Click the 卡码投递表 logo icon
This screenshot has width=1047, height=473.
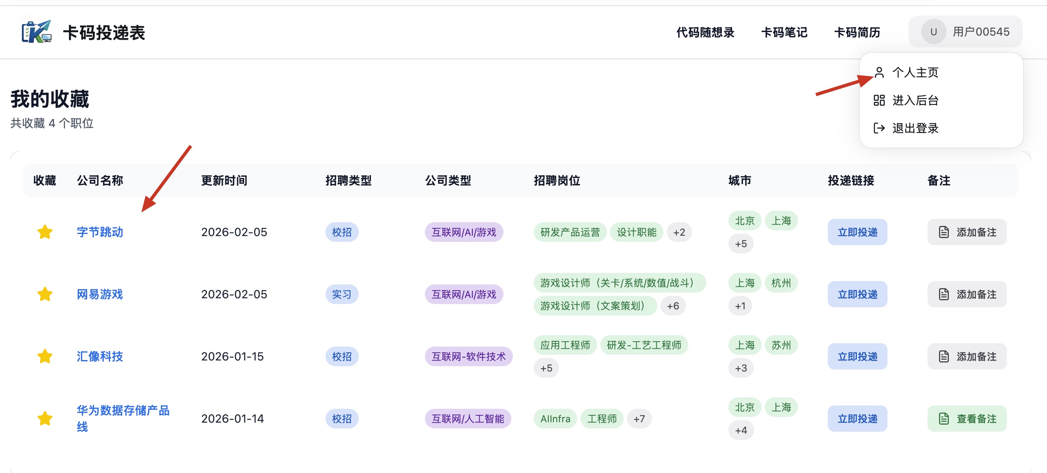coord(36,32)
